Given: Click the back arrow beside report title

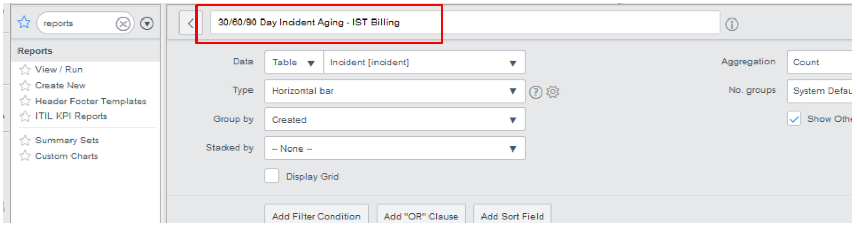Looking at the screenshot, I should tap(190, 23).
